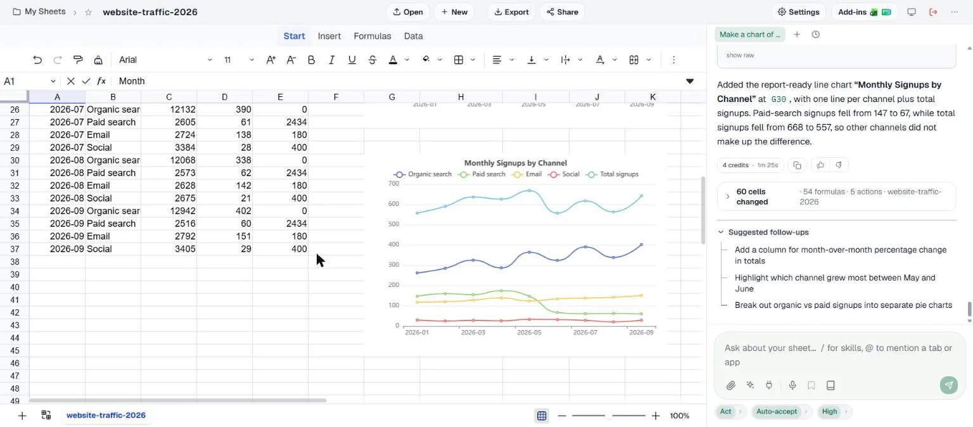Click the redo arrow icon
973x427 pixels.
click(x=58, y=60)
